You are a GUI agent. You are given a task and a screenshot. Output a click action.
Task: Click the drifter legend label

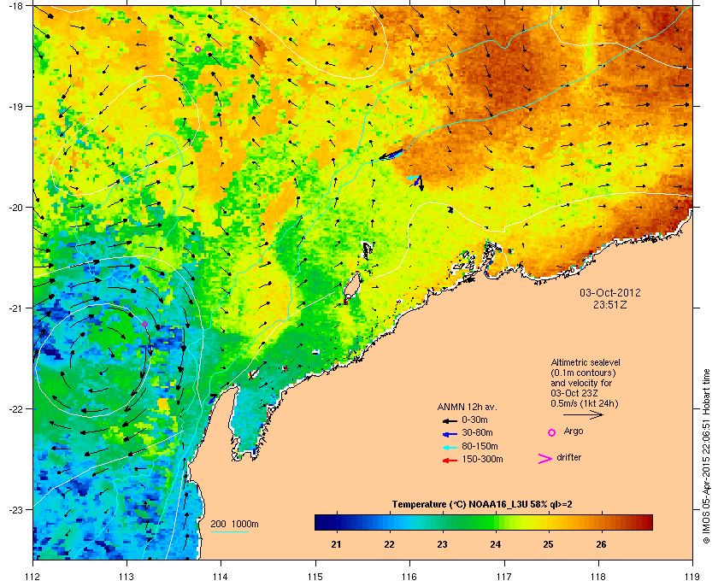(x=569, y=457)
